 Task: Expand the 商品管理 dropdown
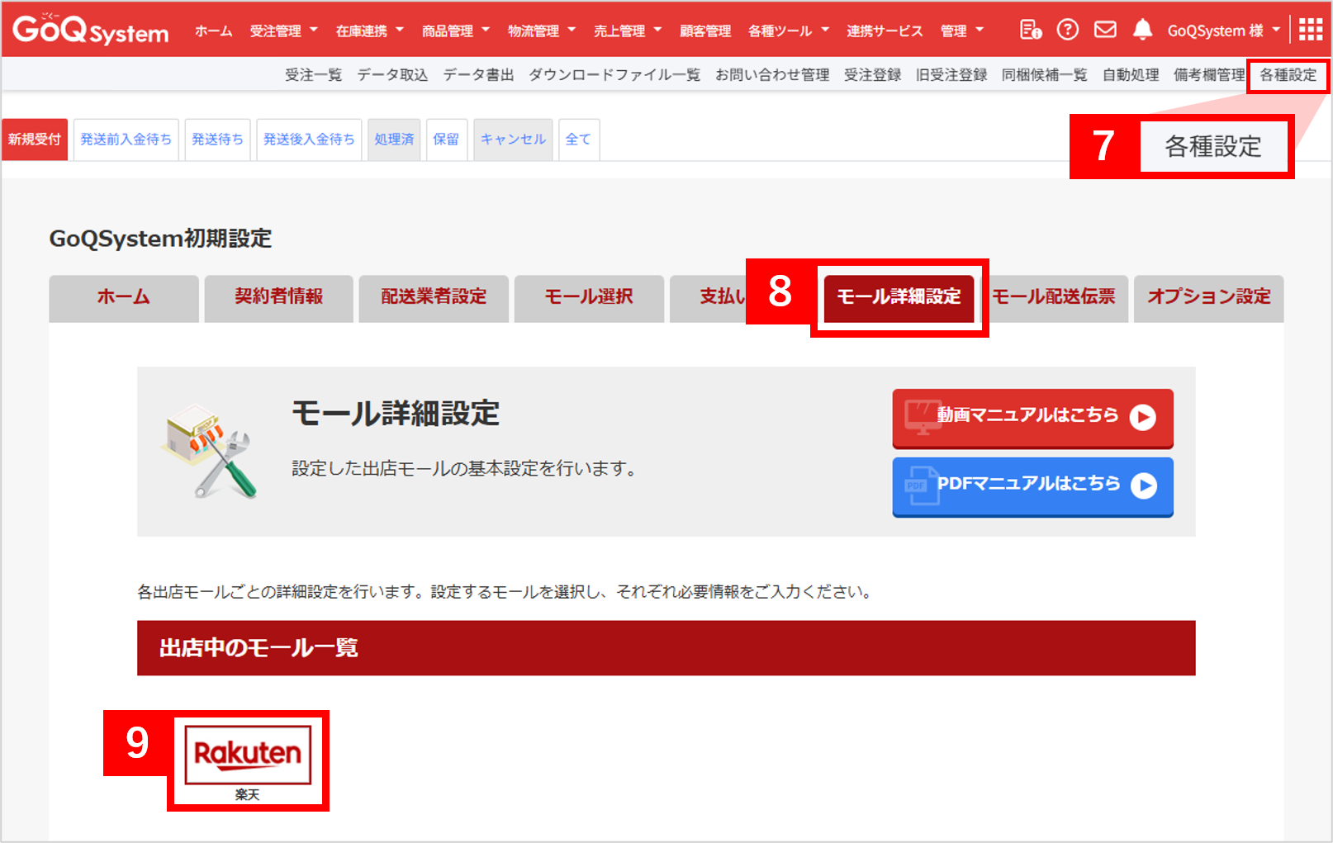456,30
